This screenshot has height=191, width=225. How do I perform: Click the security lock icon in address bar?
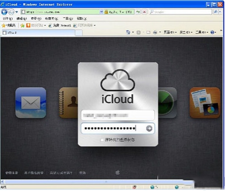tap(106, 12)
